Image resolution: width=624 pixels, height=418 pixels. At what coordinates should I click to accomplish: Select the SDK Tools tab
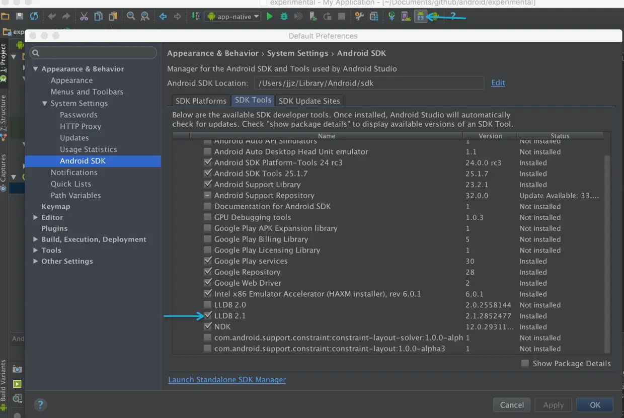(x=253, y=100)
